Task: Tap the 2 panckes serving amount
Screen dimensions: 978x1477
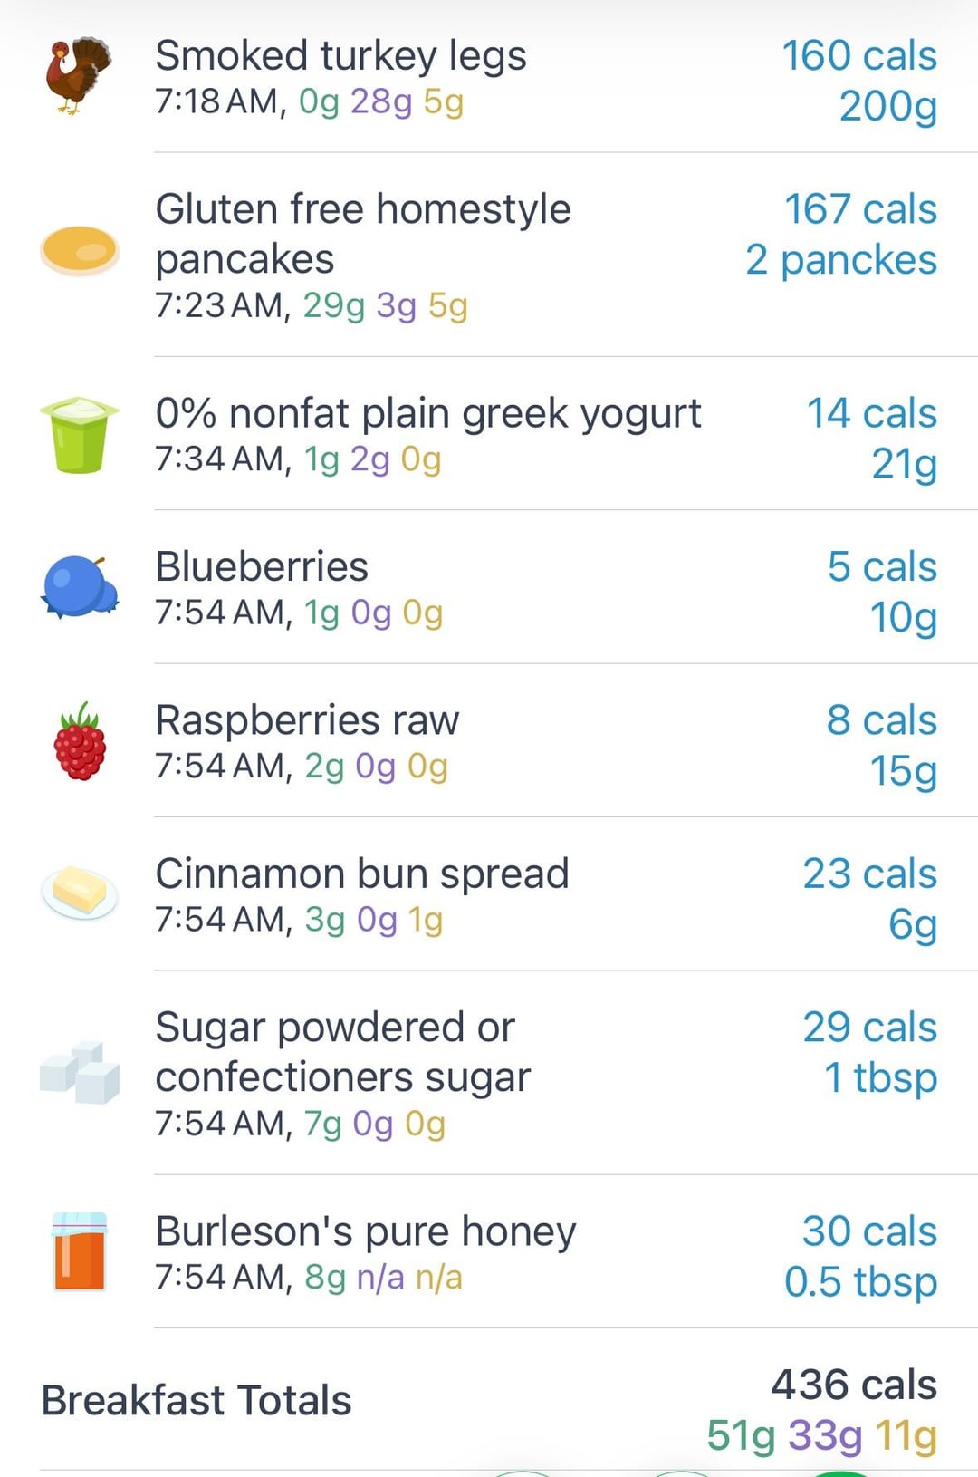Action: click(841, 260)
